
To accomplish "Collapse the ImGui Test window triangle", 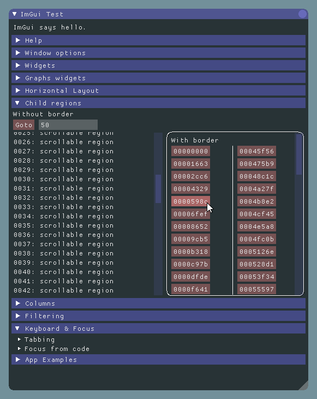I will 15,14.
